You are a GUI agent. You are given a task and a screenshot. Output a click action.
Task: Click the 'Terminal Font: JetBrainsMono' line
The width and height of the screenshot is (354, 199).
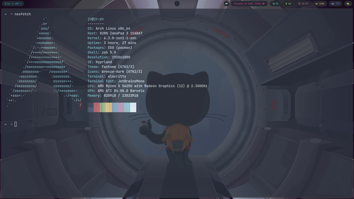pos(116,81)
